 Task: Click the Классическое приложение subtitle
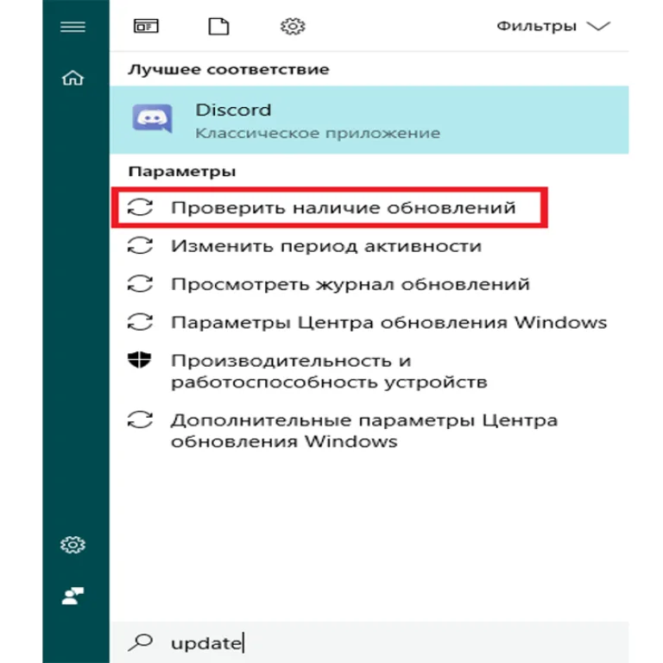[x=318, y=133]
